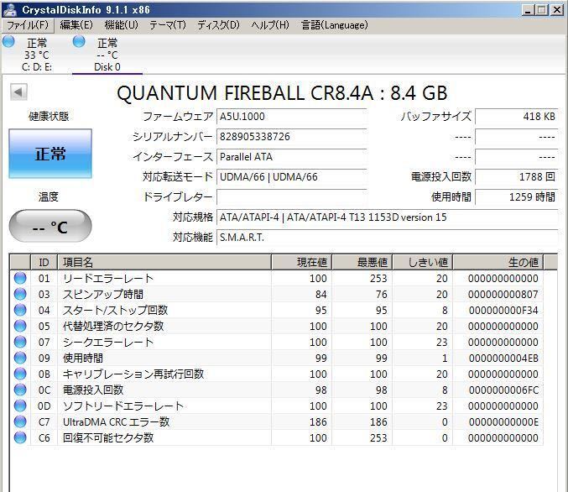The image size is (568, 492).
Task: Click the power-on count value 1788 回
Action: click(516, 177)
